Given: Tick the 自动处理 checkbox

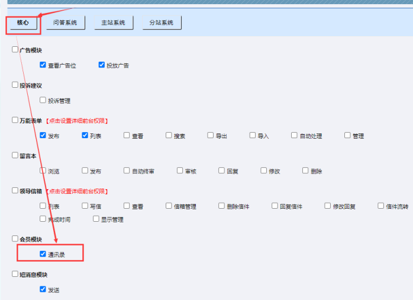Looking at the screenshot, I should (x=294, y=135).
